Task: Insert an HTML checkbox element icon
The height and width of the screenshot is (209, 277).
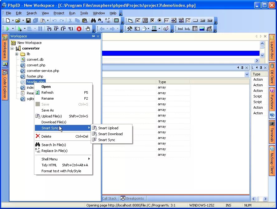Action: point(152,21)
